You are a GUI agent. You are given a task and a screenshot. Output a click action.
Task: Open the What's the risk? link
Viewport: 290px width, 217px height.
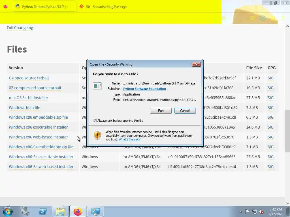(x=129, y=139)
